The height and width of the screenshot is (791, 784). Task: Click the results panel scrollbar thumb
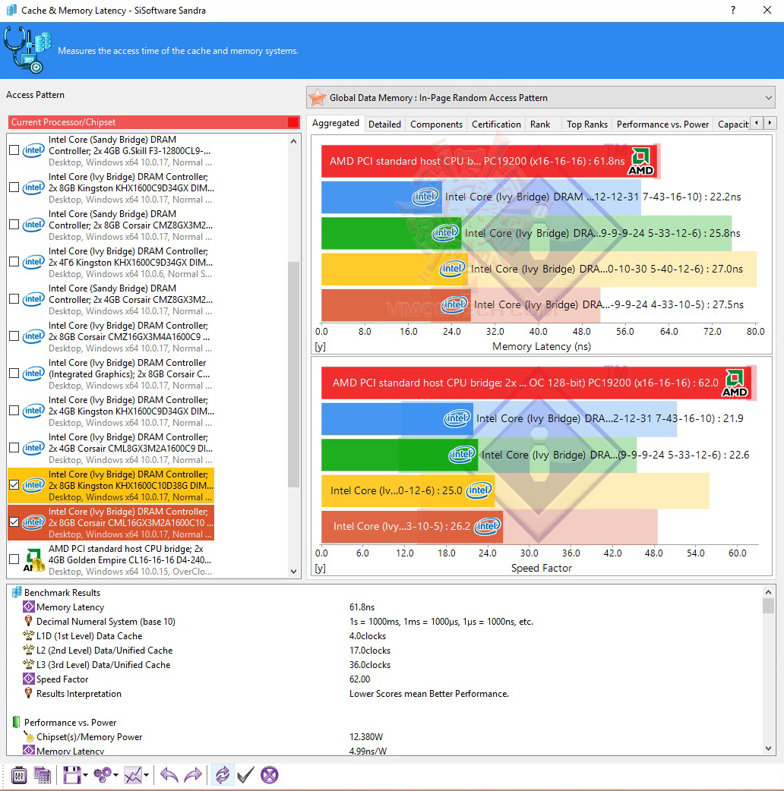768,605
